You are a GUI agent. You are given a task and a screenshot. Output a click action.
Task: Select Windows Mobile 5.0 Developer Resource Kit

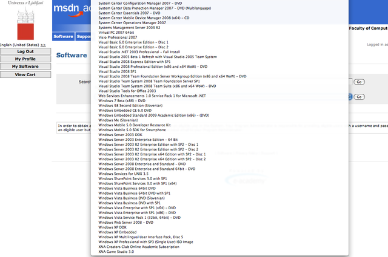pos(135,125)
